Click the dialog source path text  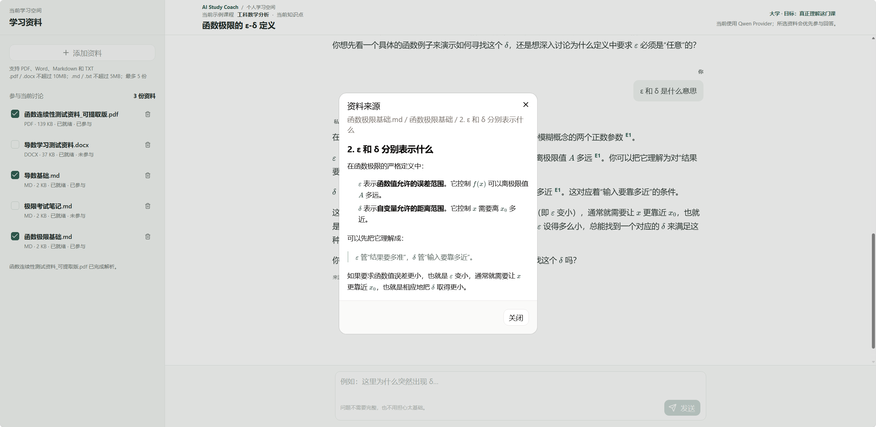[x=435, y=124]
